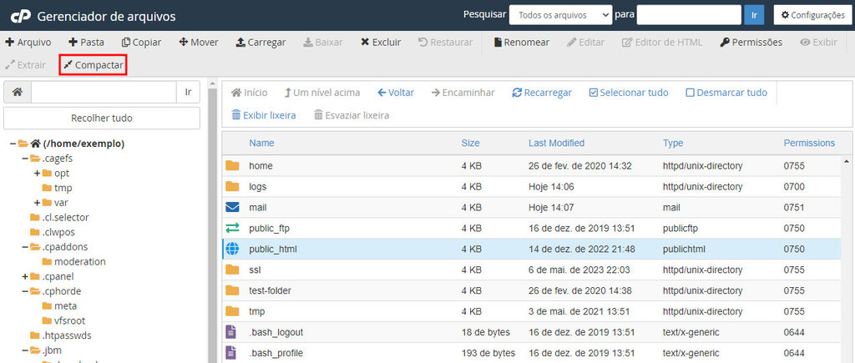
Task: Reload the listing with Recarregar
Action: (541, 93)
